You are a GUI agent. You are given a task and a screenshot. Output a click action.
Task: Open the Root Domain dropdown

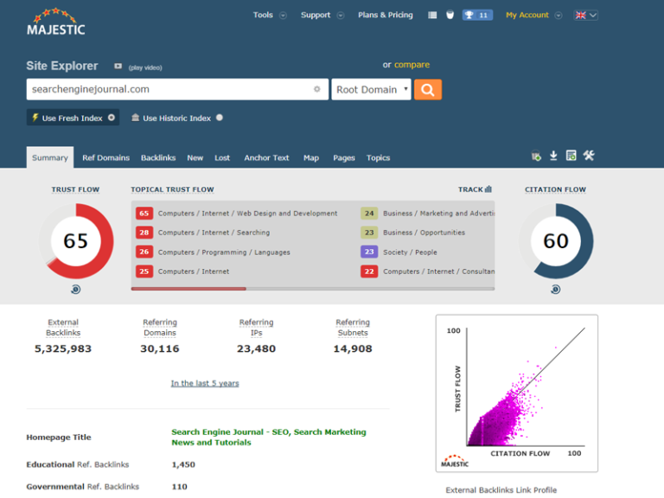tap(372, 89)
